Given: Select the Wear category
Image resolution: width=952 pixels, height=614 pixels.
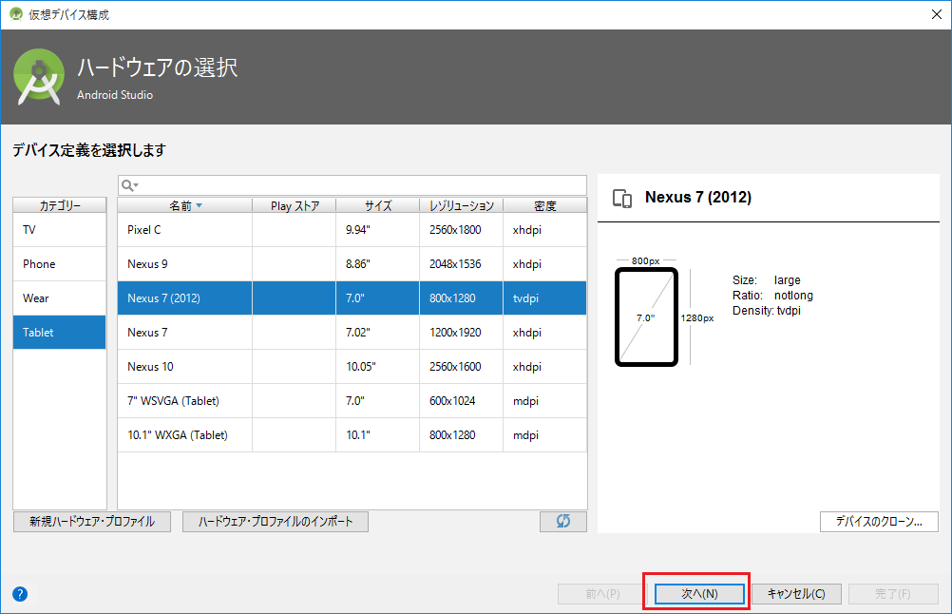Looking at the screenshot, I should point(60,298).
